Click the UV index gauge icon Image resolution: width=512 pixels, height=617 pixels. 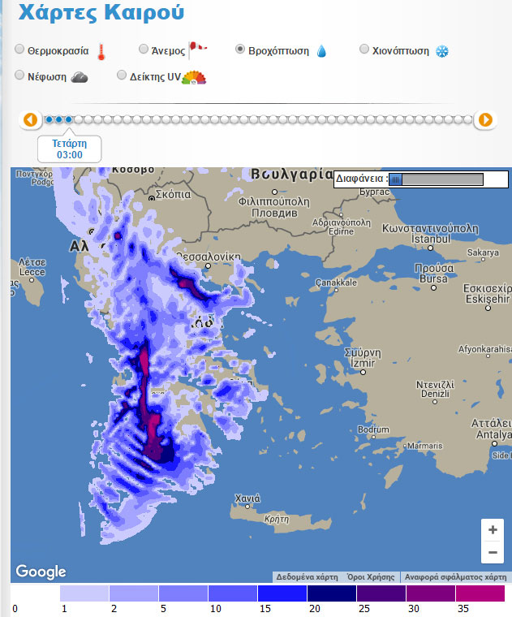tap(194, 77)
